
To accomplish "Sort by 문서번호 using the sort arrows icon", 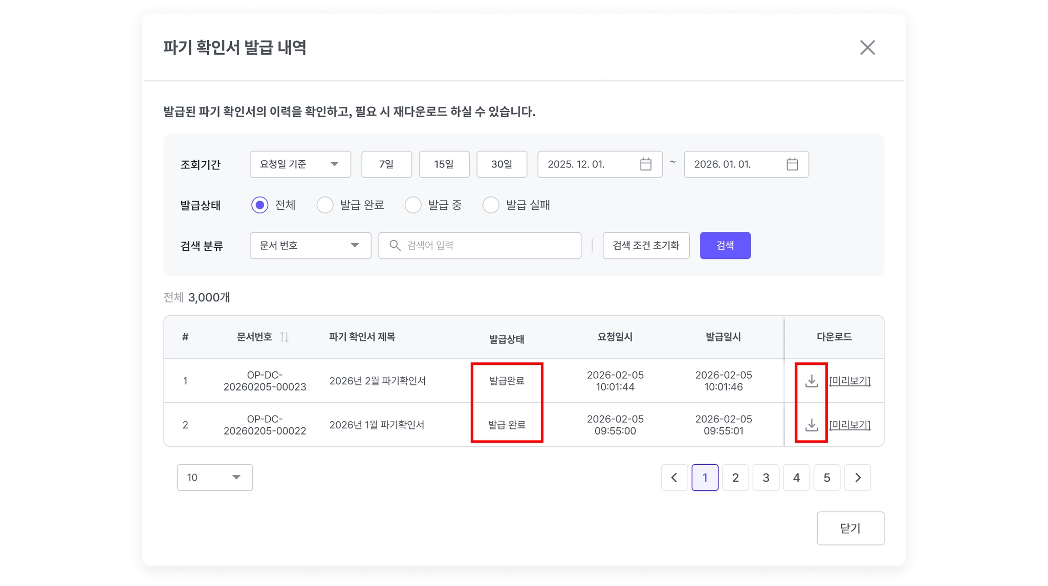I will [285, 337].
